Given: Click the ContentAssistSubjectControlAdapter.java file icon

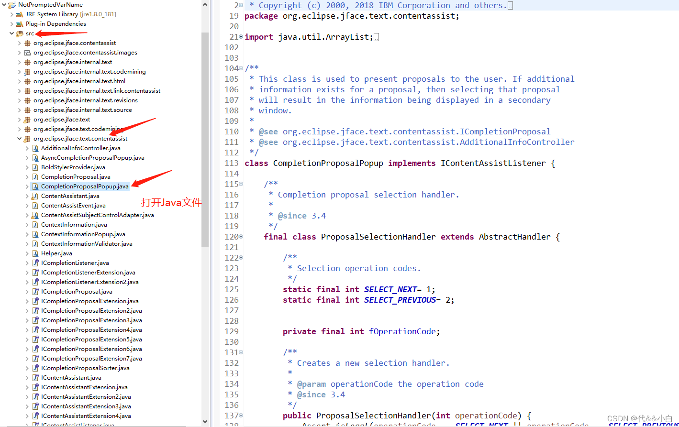Looking at the screenshot, I should (x=35, y=215).
